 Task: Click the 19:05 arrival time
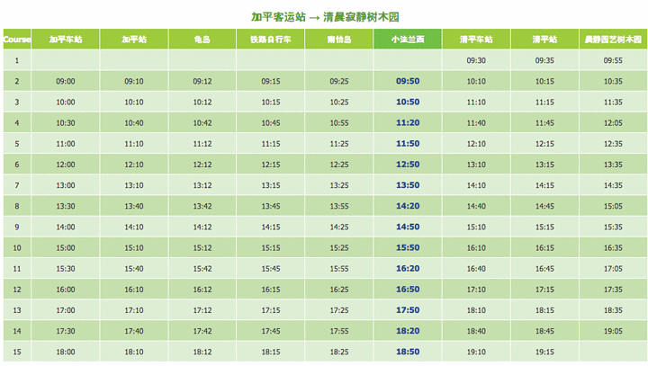pos(613,331)
